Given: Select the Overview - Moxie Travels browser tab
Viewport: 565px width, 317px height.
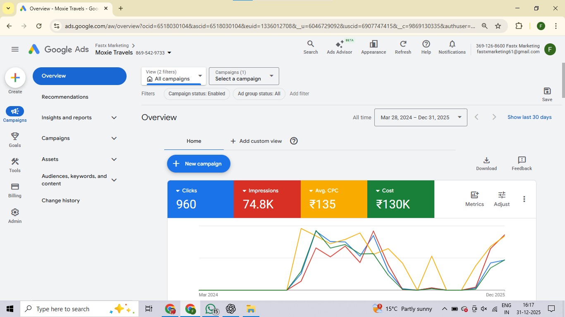Looking at the screenshot, I should (61, 8).
